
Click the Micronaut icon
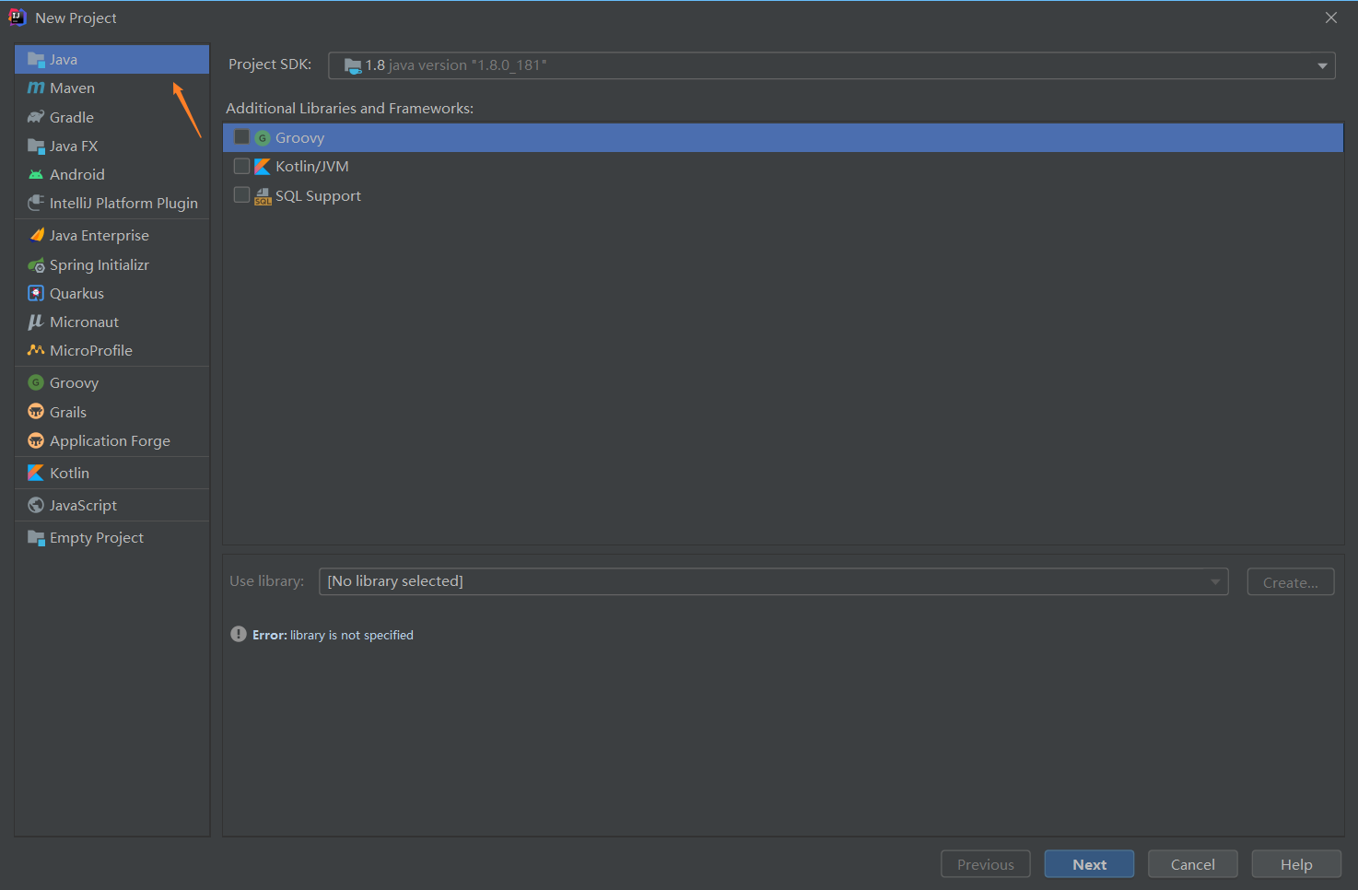(36, 322)
